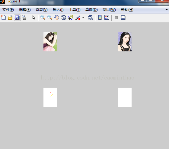The height and width of the screenshot is (149, 169).
Task: Click the Hide Plot Tools icon
Action: pos(116,18)
